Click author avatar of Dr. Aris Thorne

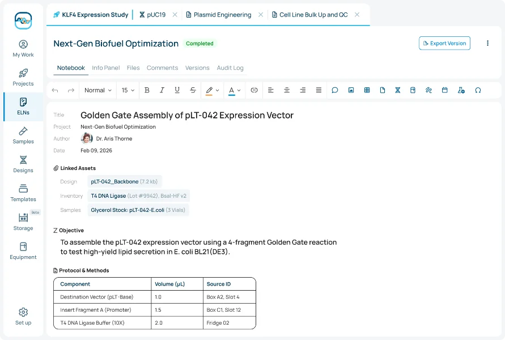(86, 138)
